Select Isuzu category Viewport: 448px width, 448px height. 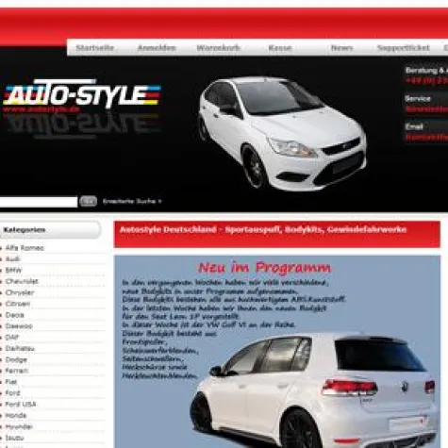pos(14,438)
